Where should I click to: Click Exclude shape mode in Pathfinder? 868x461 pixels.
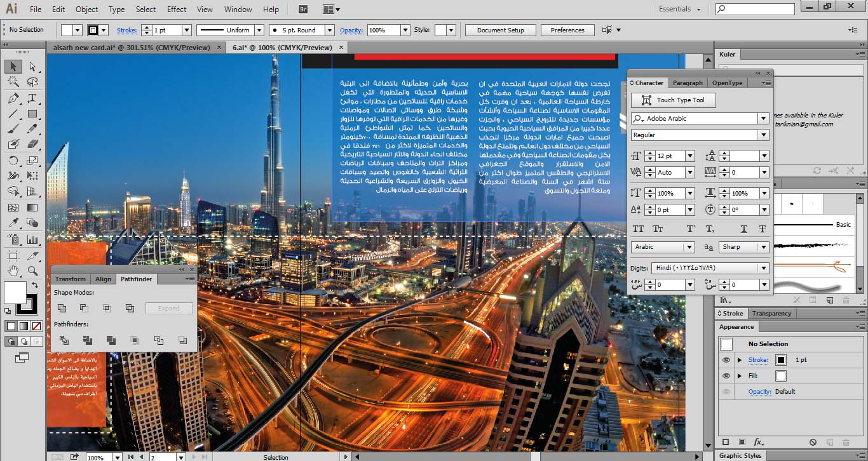coord(130,308)
